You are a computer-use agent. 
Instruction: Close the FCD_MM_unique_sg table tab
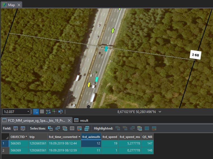pos(69,120)
